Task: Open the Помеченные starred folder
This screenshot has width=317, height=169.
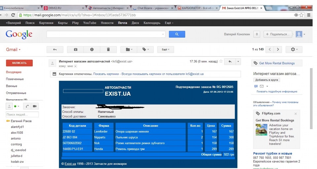Action: (15, 79)
